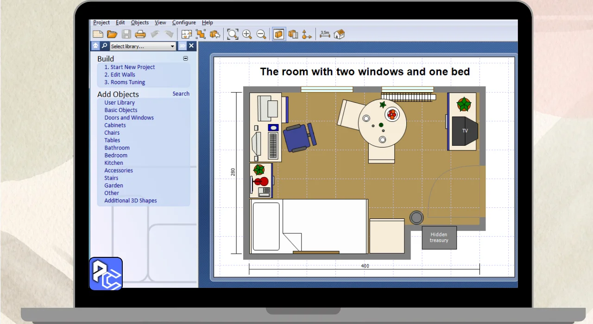Select the cream cabinet beside the bed
The height and width of the screenshot is (324, 593).
click(x=387, y=236)
